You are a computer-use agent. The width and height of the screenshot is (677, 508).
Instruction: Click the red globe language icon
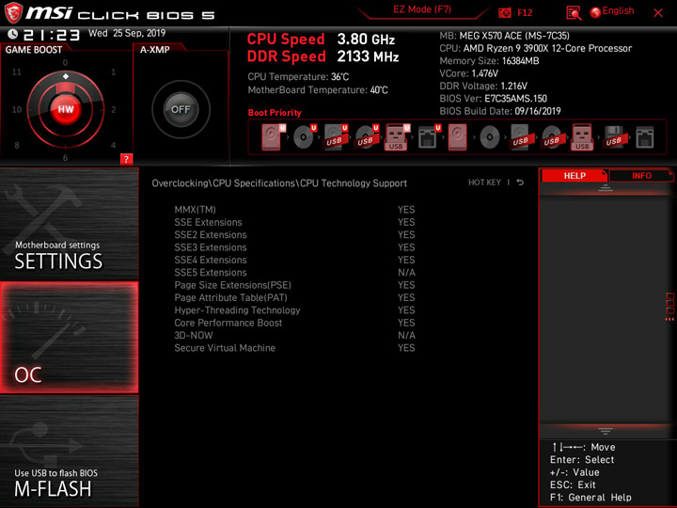pyautogui.click(x=595, y=12)
